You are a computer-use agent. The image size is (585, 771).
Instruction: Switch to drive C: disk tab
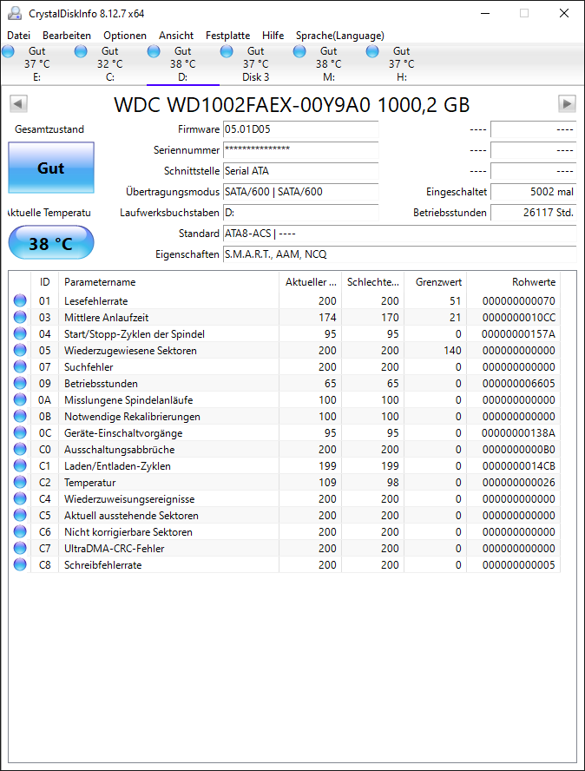pyautogui.click(x=109, y=64)
